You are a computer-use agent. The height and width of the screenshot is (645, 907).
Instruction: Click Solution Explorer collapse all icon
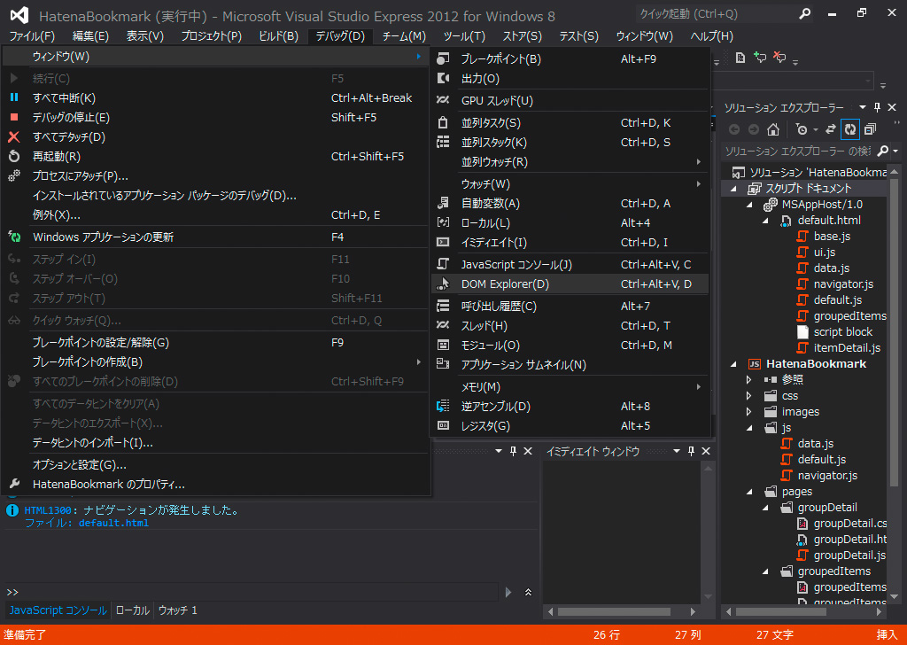click(x=870, y=129)
